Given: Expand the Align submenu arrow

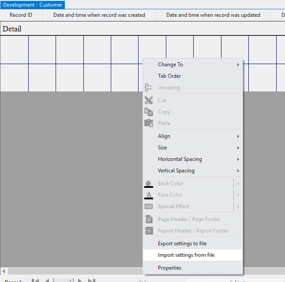Looking at the screenshot, I should (238, 136).
